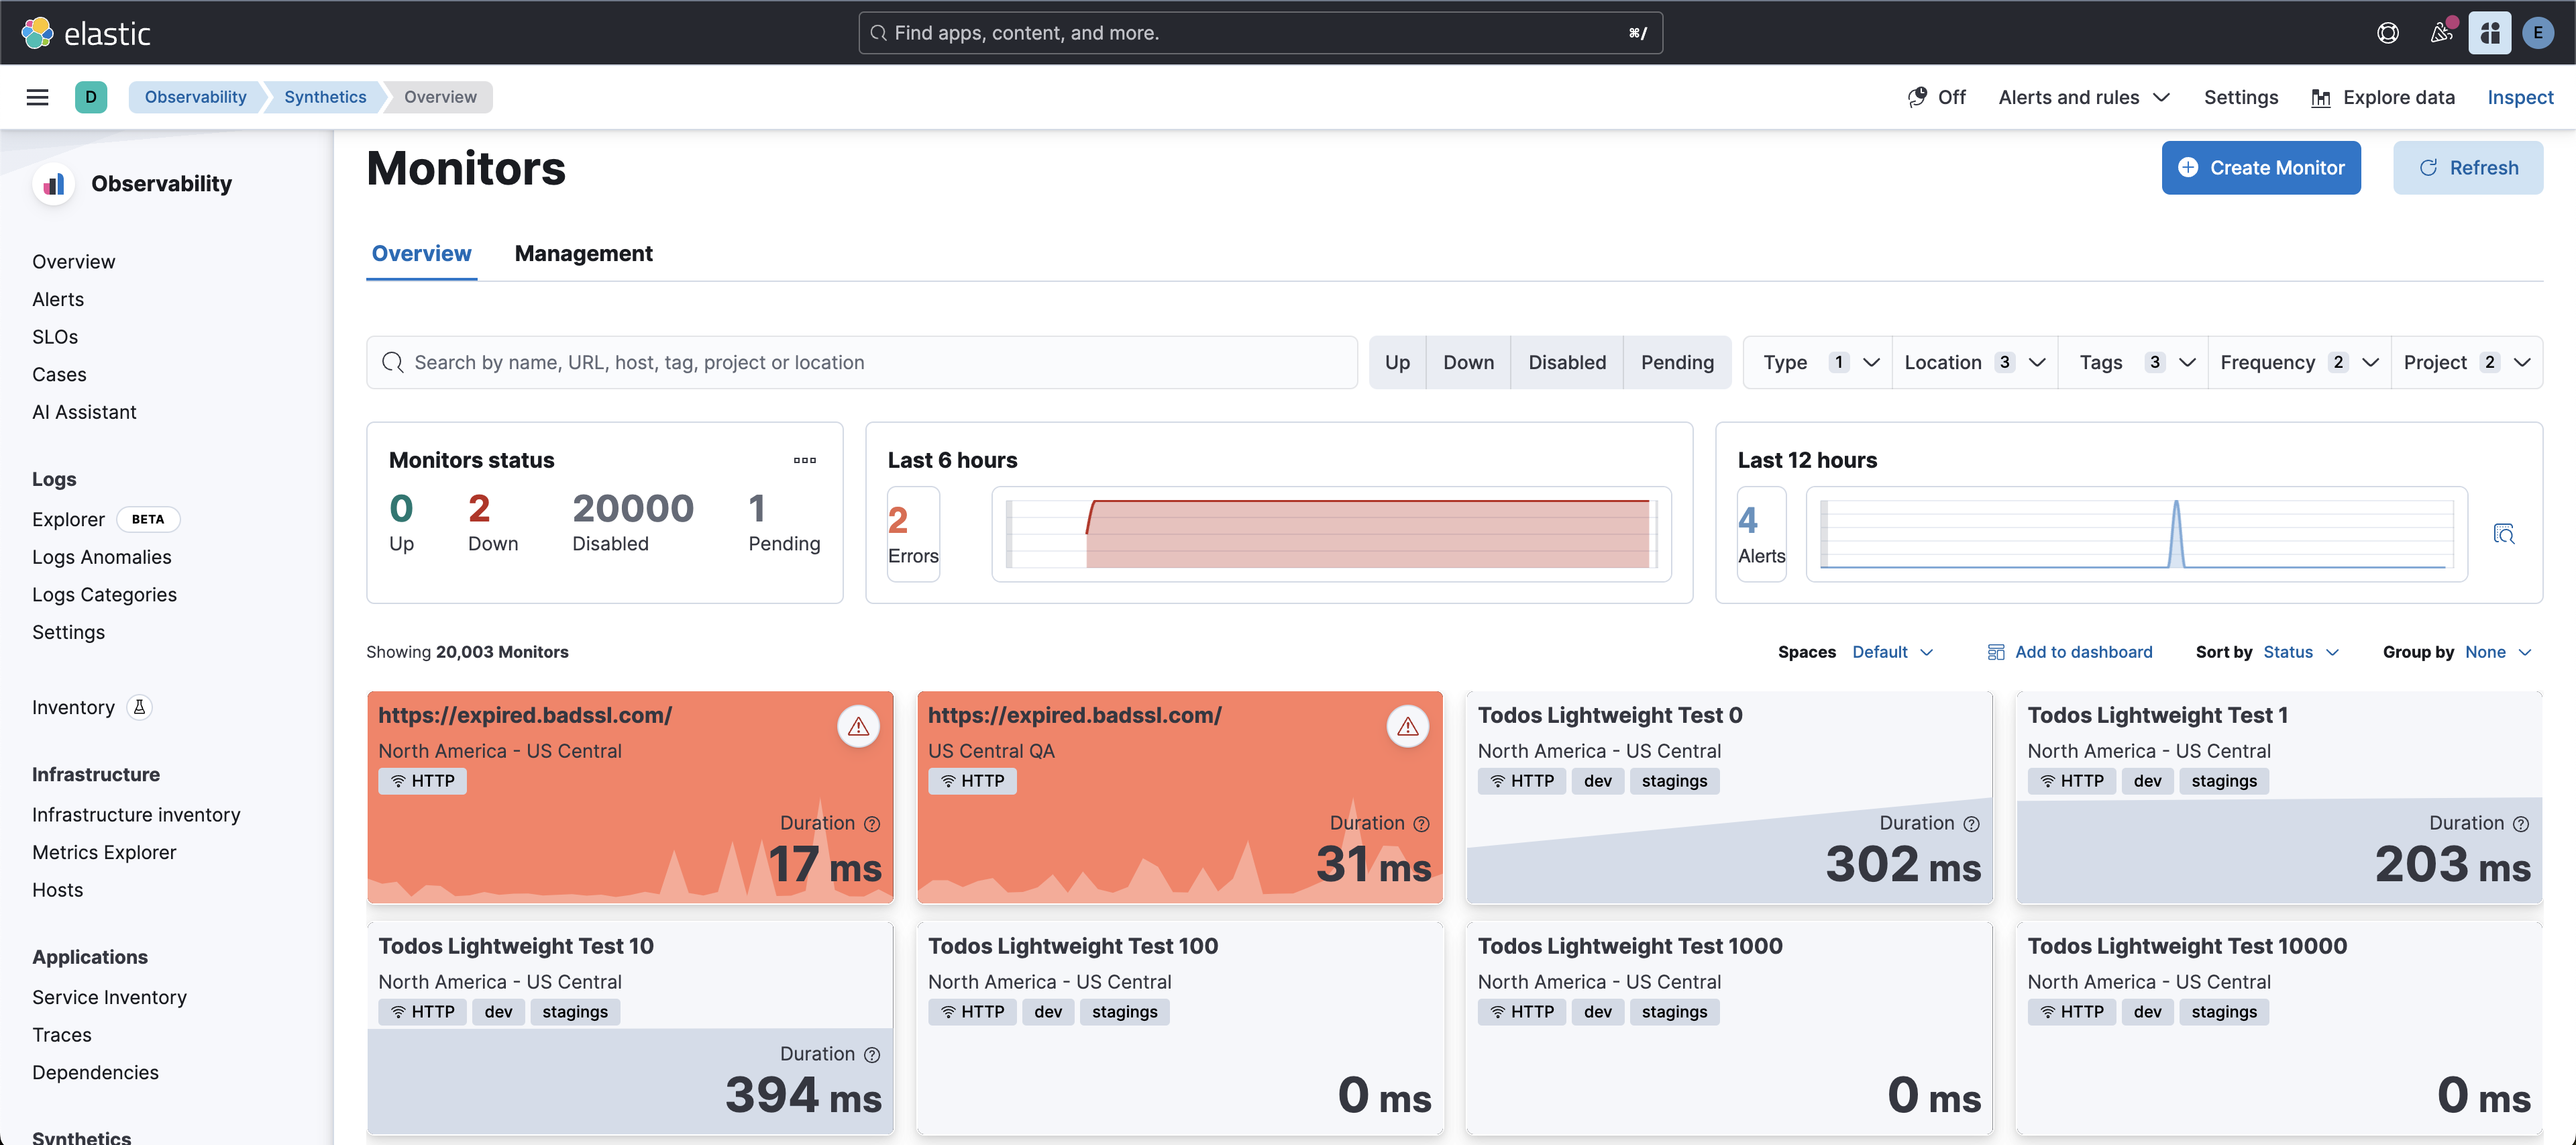2576x1145 pixels.
Task: Open Alerts in the sidebar
Action: point(58,299)
